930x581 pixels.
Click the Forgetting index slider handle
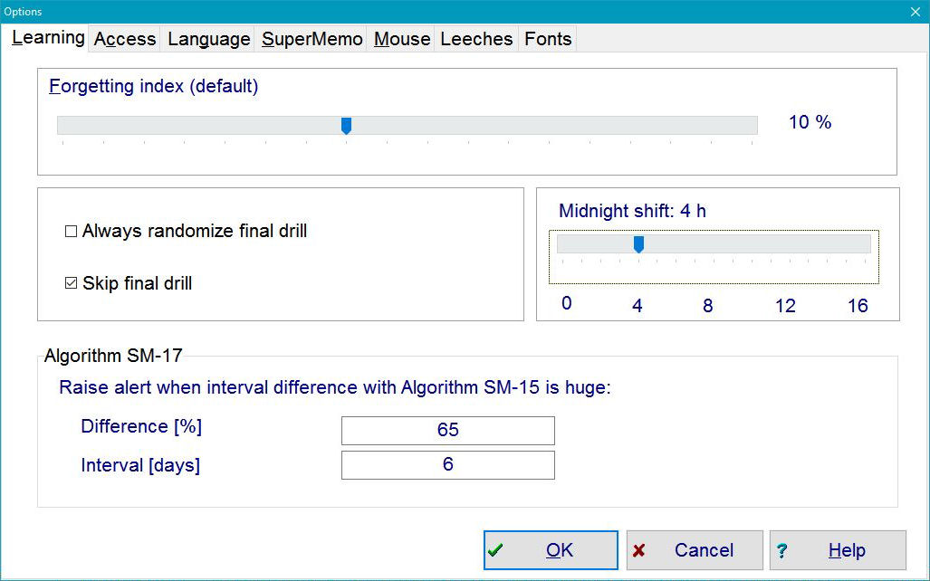346,126
